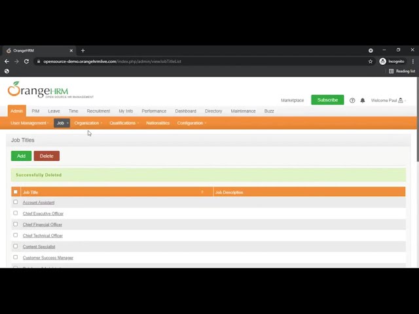Click the OrangeHRM logo

[50, 90]
